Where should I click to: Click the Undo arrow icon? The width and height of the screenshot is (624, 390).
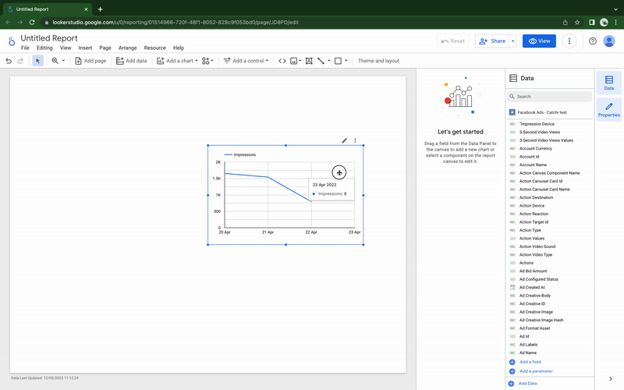coord(9,61)
